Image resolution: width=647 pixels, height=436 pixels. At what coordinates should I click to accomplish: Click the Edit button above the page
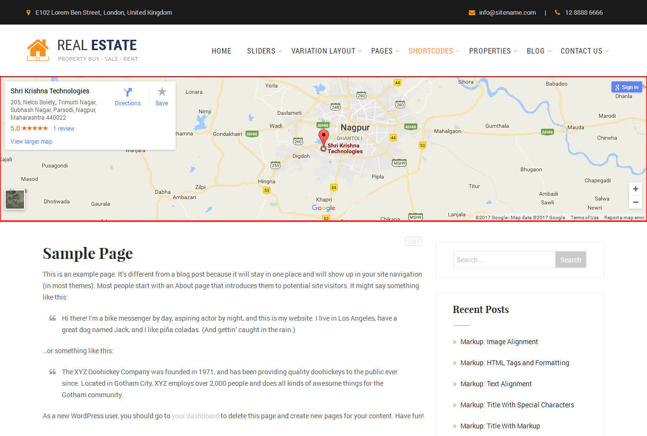point(413,242)
